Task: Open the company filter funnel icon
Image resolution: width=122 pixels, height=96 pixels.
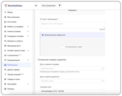Action: point(60,6)
